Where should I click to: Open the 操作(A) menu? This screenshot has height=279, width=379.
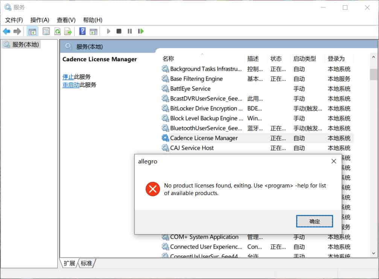(40, 20)
